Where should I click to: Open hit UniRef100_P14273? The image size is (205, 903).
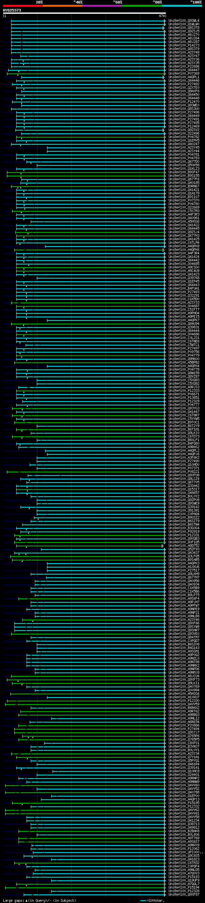pyautogui.click(x=184, y=45)
